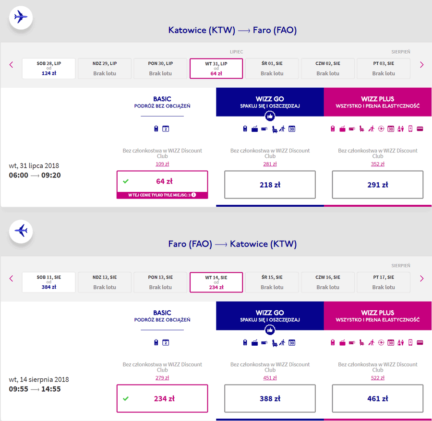Click return WIZZ PLUS column header
The height and width of the screenshot is (421, 432).
point(378,316)
